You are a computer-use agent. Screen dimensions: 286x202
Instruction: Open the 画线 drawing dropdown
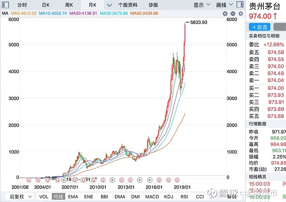[224, 5]
